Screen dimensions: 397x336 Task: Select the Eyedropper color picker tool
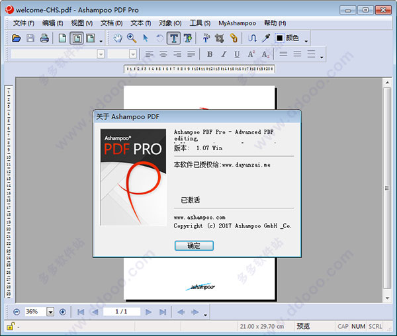265,38
